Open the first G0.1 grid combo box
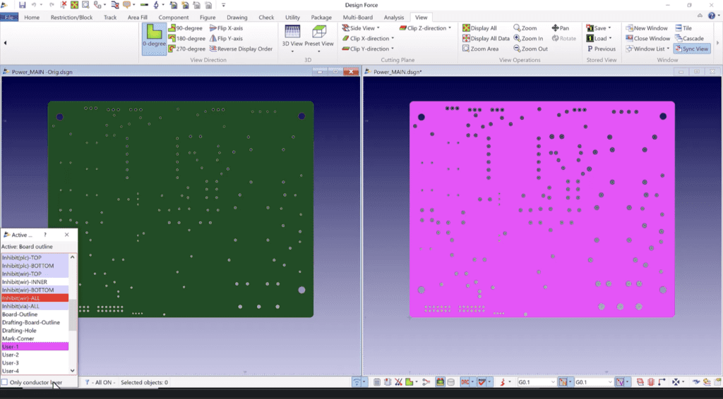Screen dimensions: 723x399 537,382
